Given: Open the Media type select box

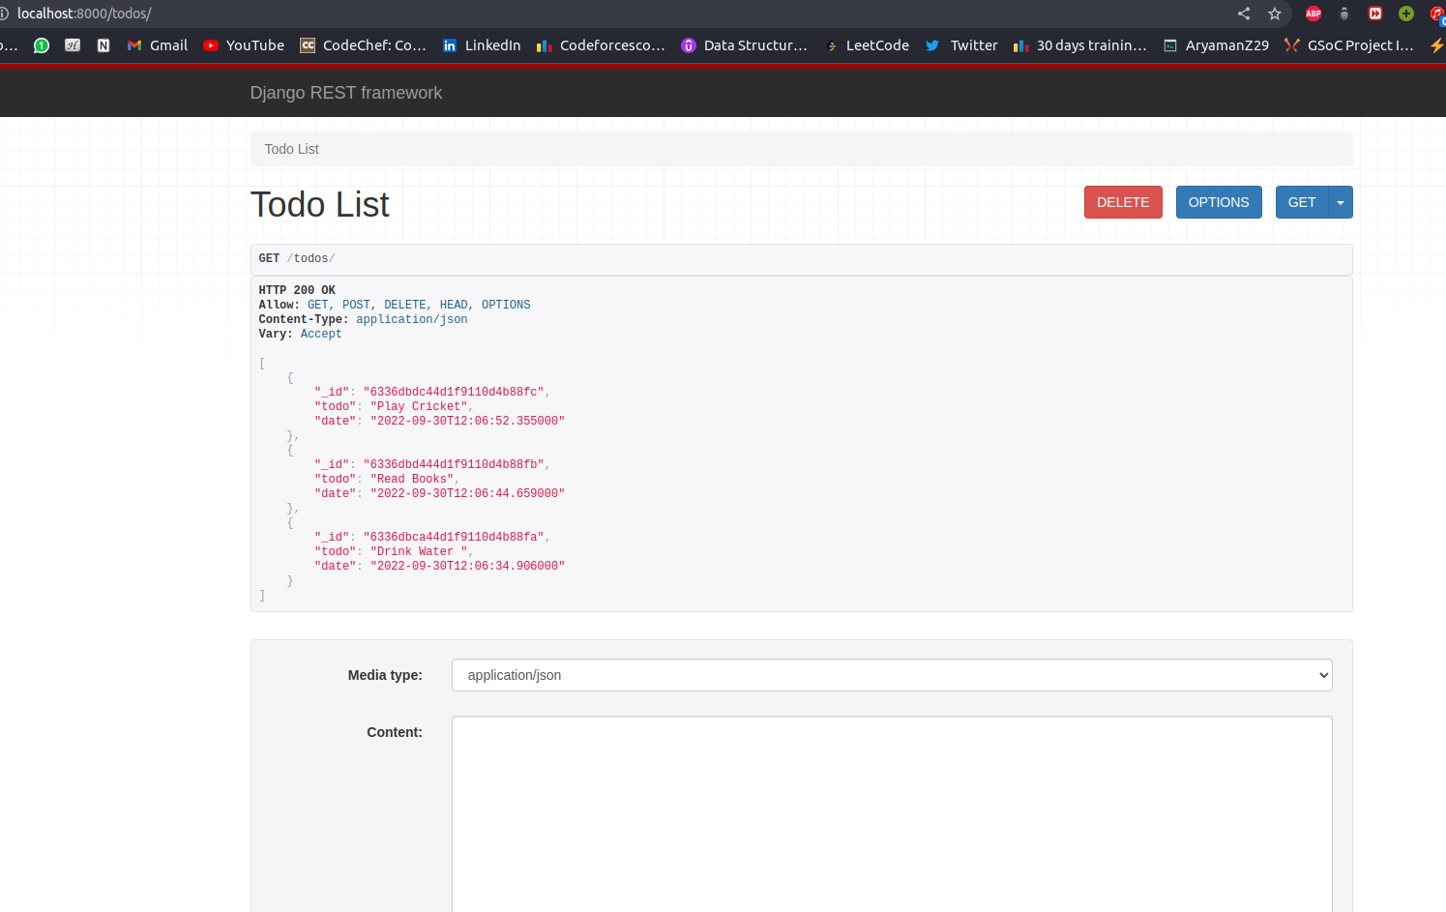Looking at the screenshot, I should 892,675.
